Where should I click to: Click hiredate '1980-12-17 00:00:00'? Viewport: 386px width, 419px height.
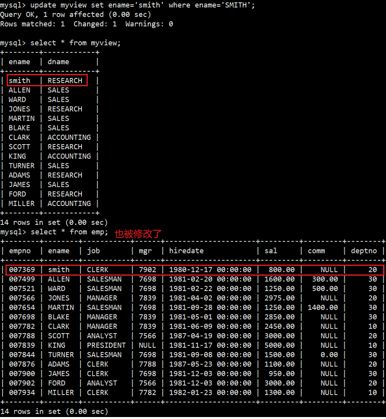pos(210,270)
